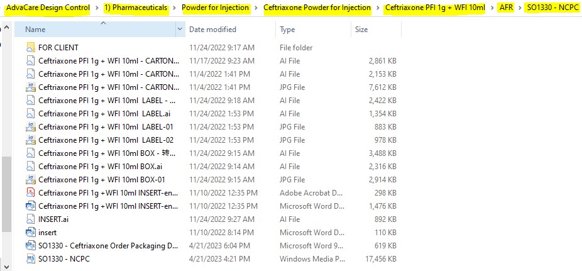
Task: Click the AI file icon of the 2,422 KB LABEL file
Action: click(x=30, y=100)
